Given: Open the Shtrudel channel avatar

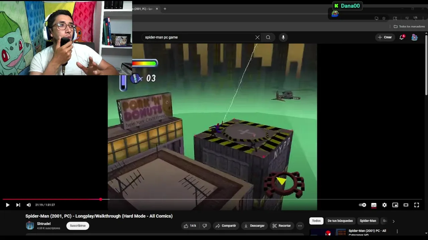Looking at the screenshot, I should pos(30,226).
